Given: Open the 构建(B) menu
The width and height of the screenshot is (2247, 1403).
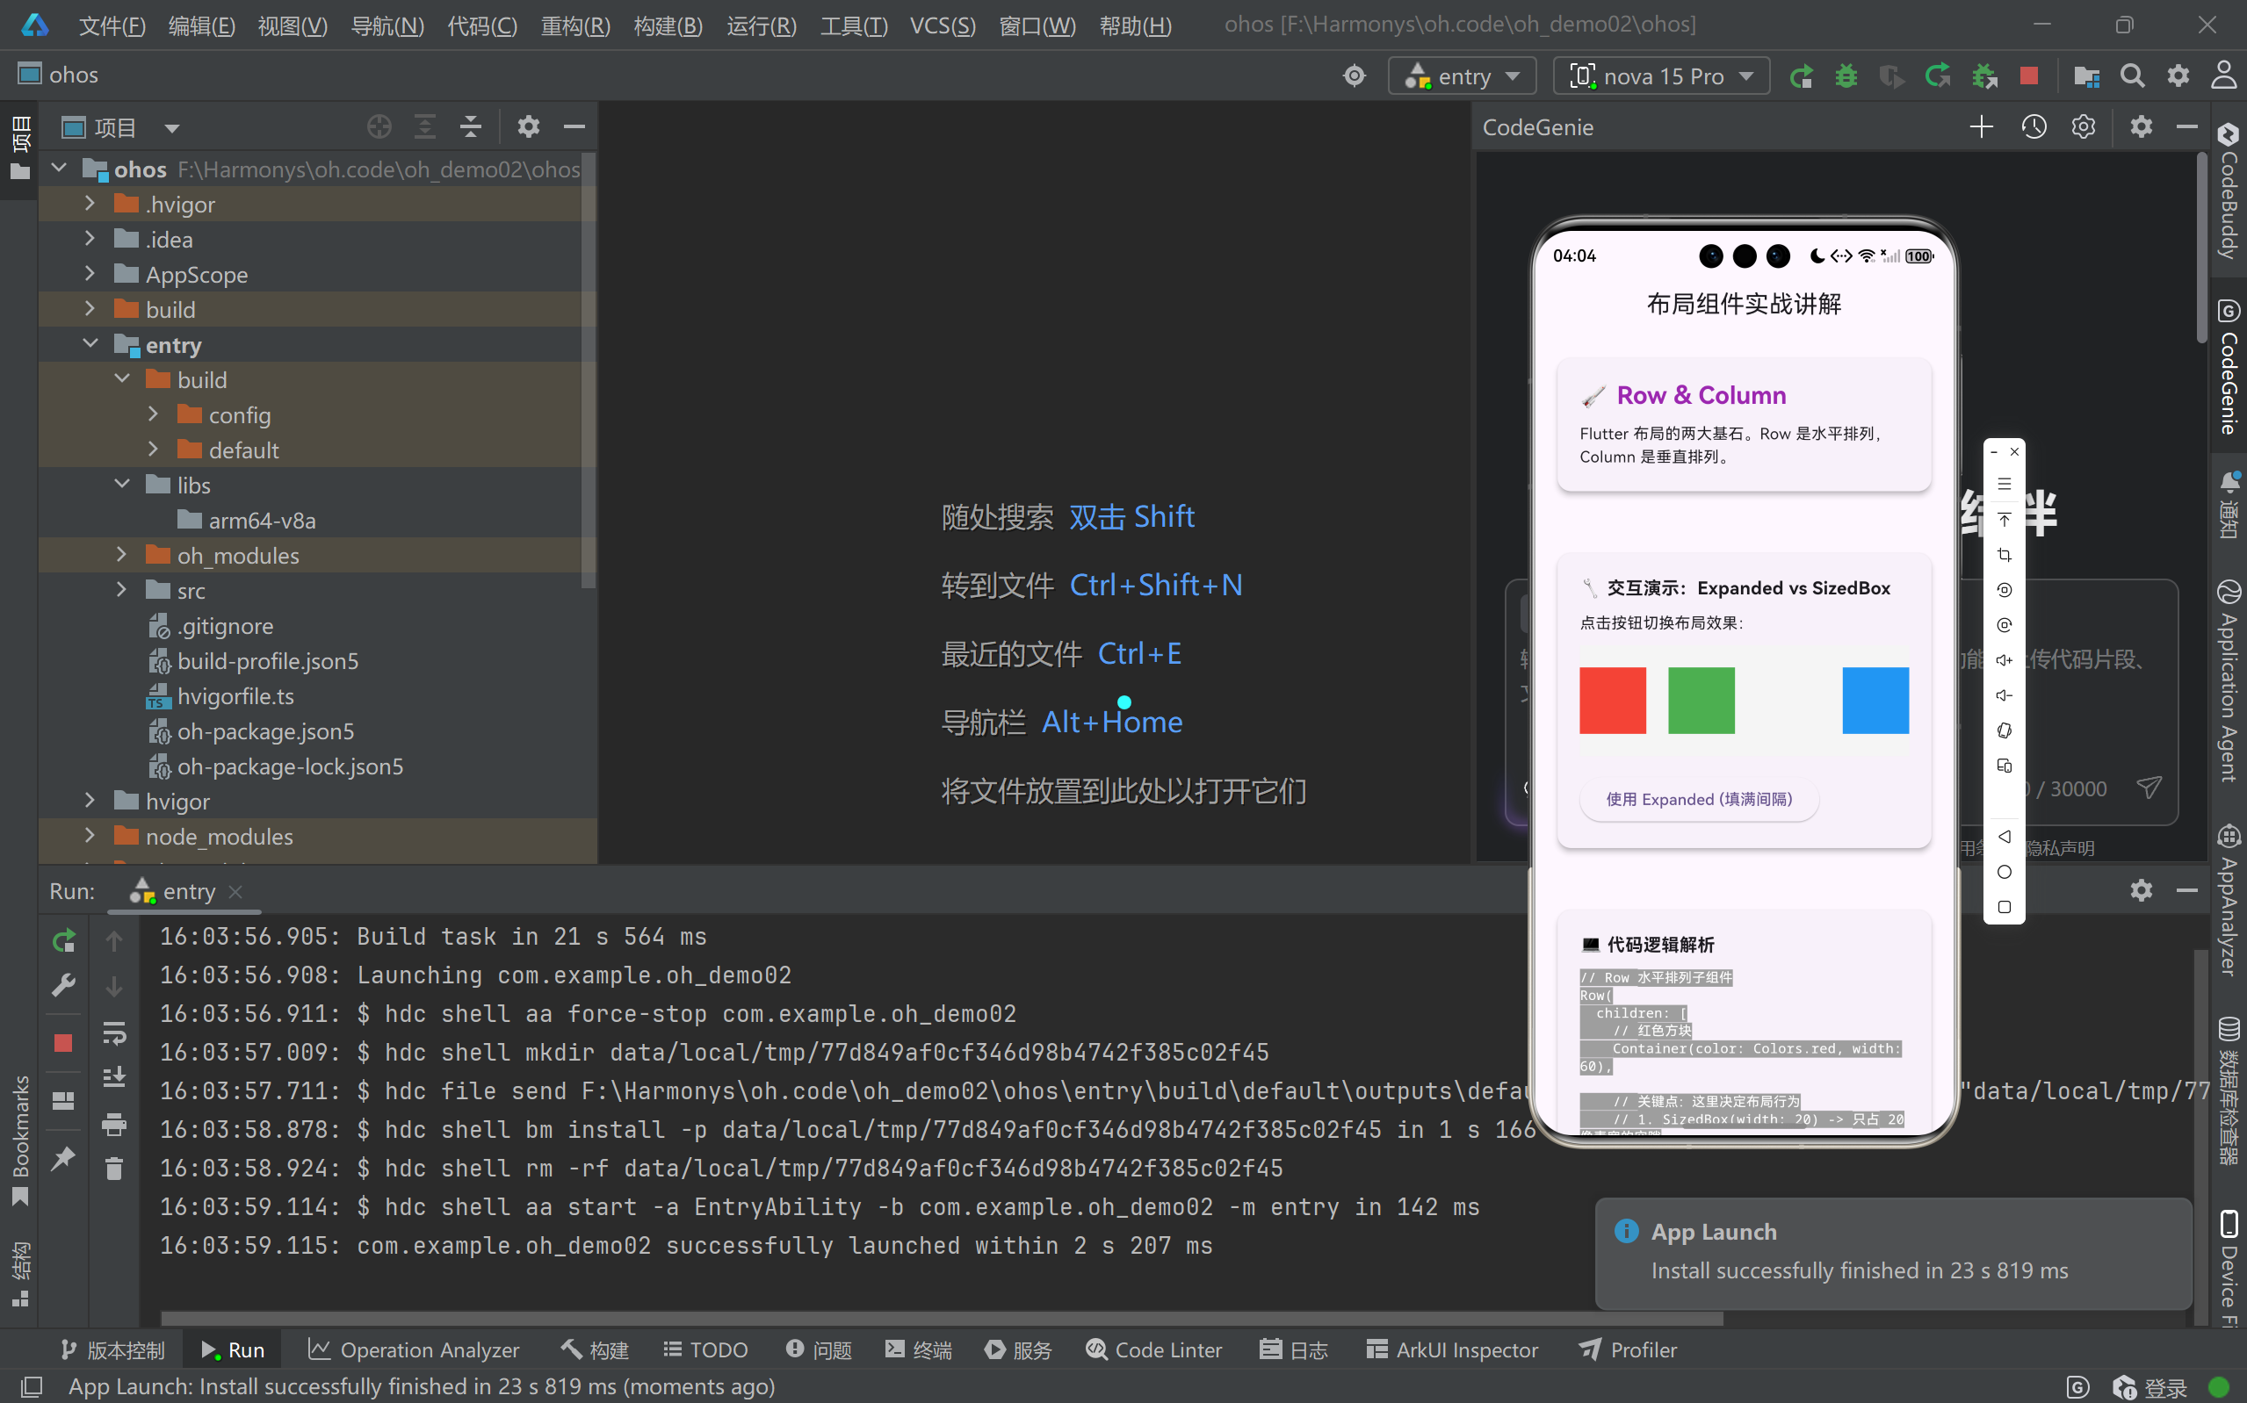Looking at the screenshot, I should [x=668, y=25].
